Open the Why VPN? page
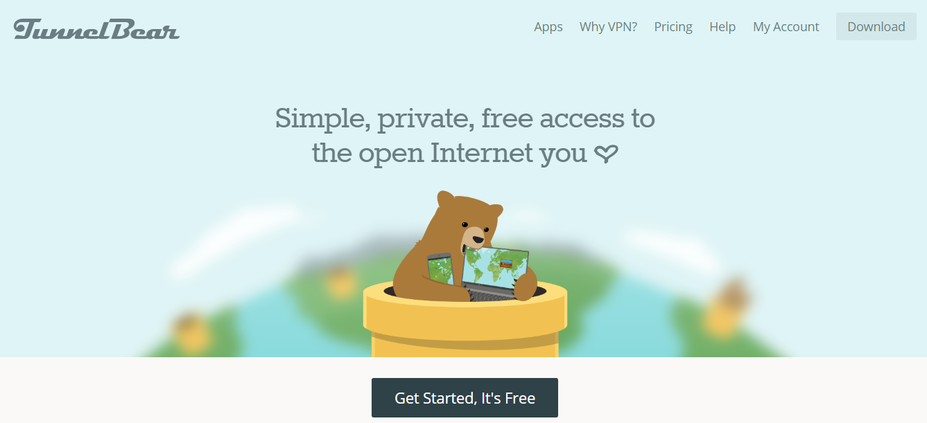 coord(608,26)
